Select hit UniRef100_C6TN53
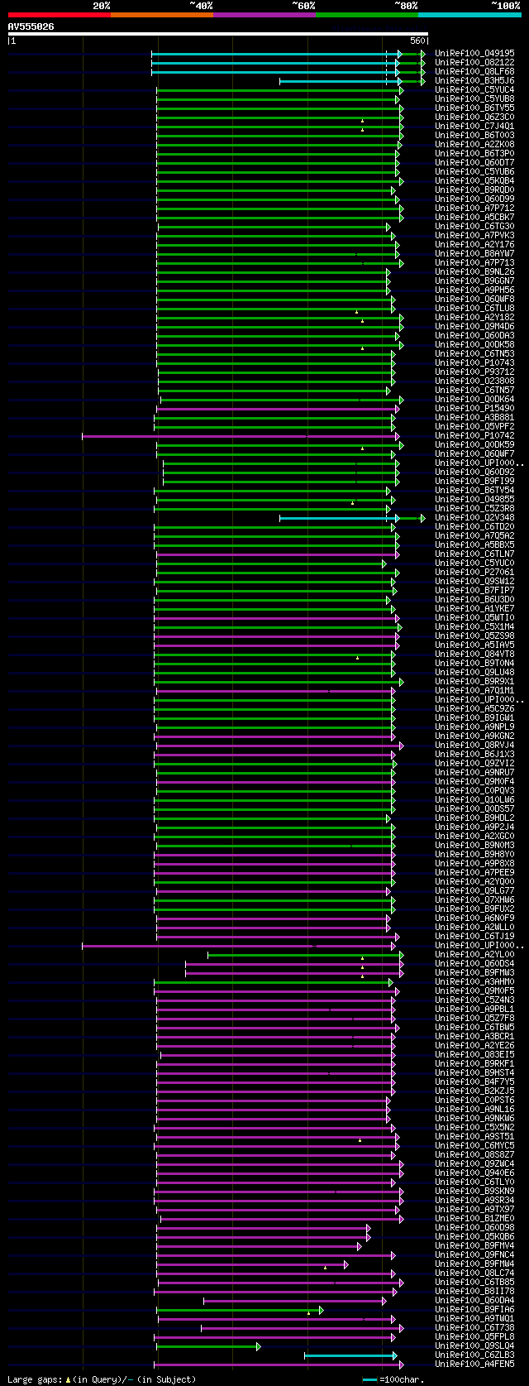This screenshot has width=529, height=1386. click(474, 354)
